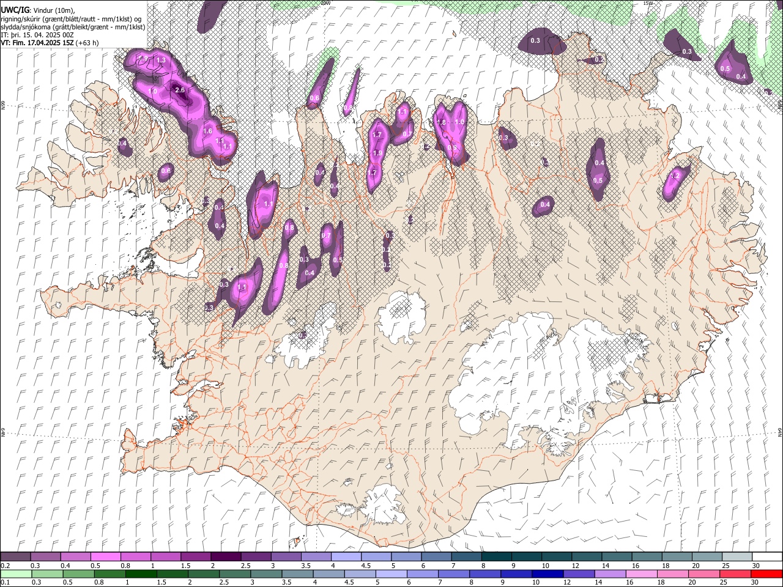Pick upper scale swatch between 4 and 4.5

(x=346, y=557)
